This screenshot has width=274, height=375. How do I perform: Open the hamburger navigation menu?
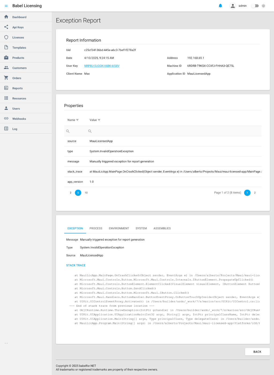click(x=6, y=6)
